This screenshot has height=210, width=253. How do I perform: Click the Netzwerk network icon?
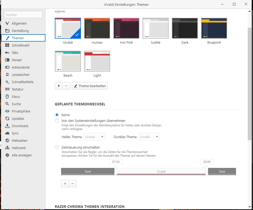(x=7, y=148)
